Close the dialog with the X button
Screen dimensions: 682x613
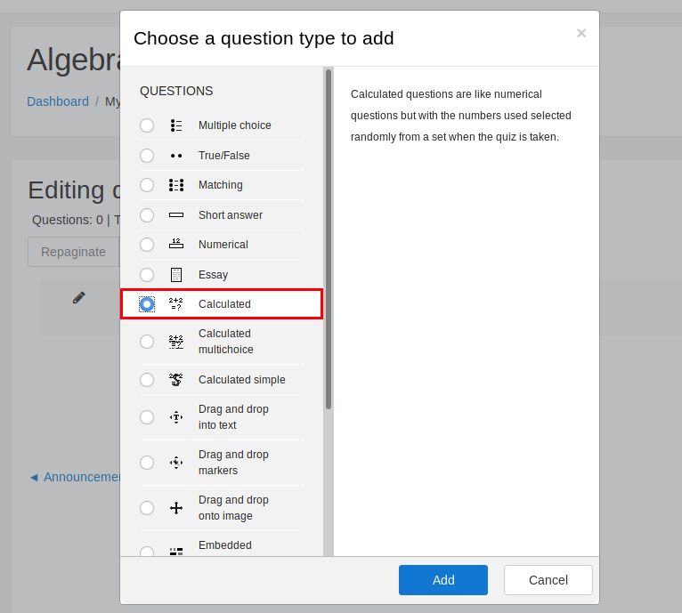581,34
